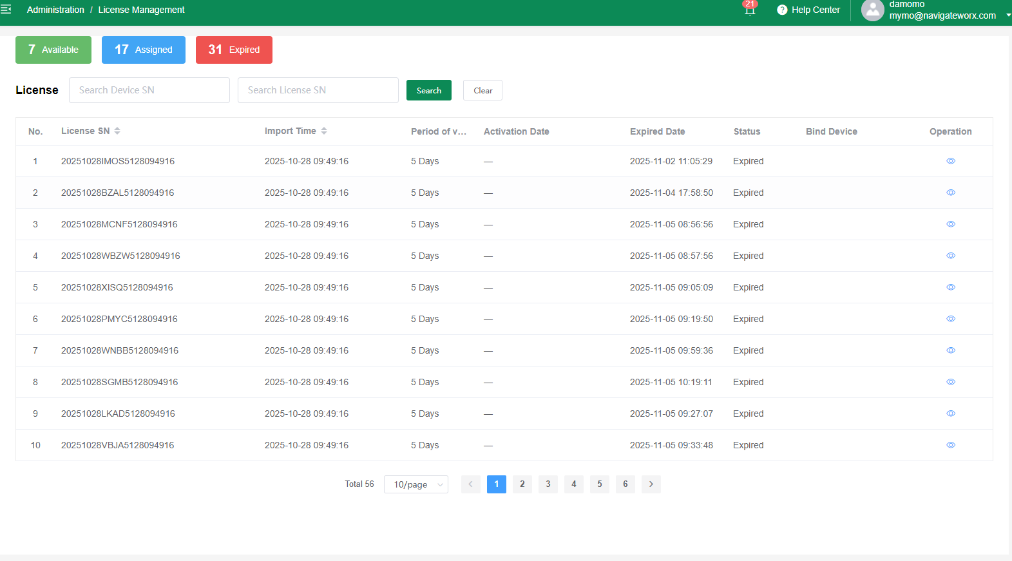Expand the damomo account dropdown arrow
This screenshot has width=1012, height=561.
[x=1008, y=15]
